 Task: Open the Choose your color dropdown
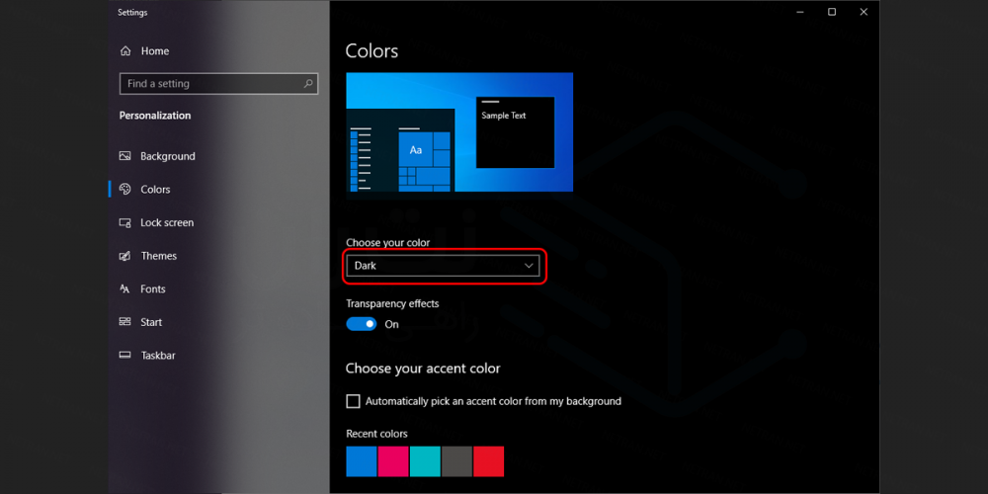[443, 266]
